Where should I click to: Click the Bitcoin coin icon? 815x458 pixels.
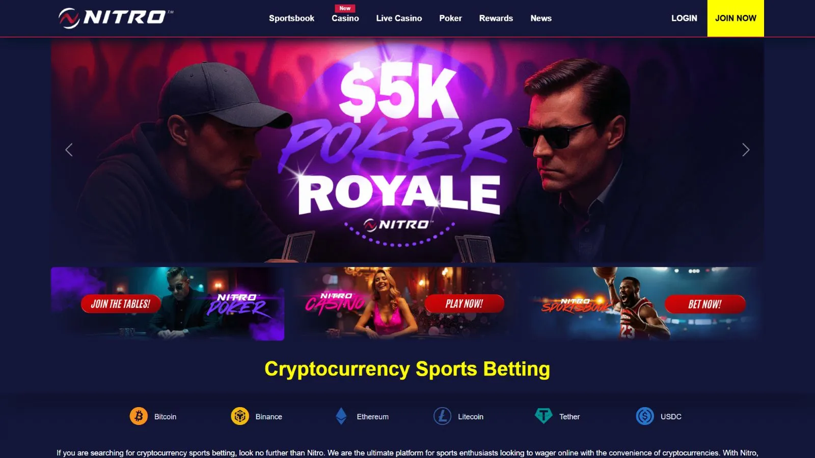[x=139, y=416]
